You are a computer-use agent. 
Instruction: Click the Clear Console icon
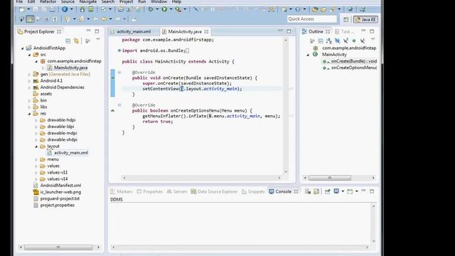pos(308,191)
